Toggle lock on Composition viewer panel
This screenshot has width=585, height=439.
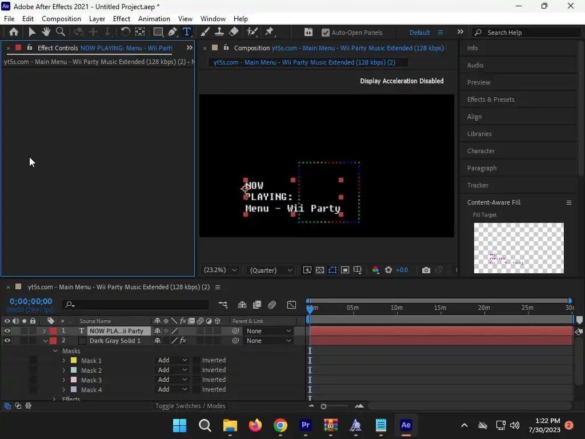226,47
